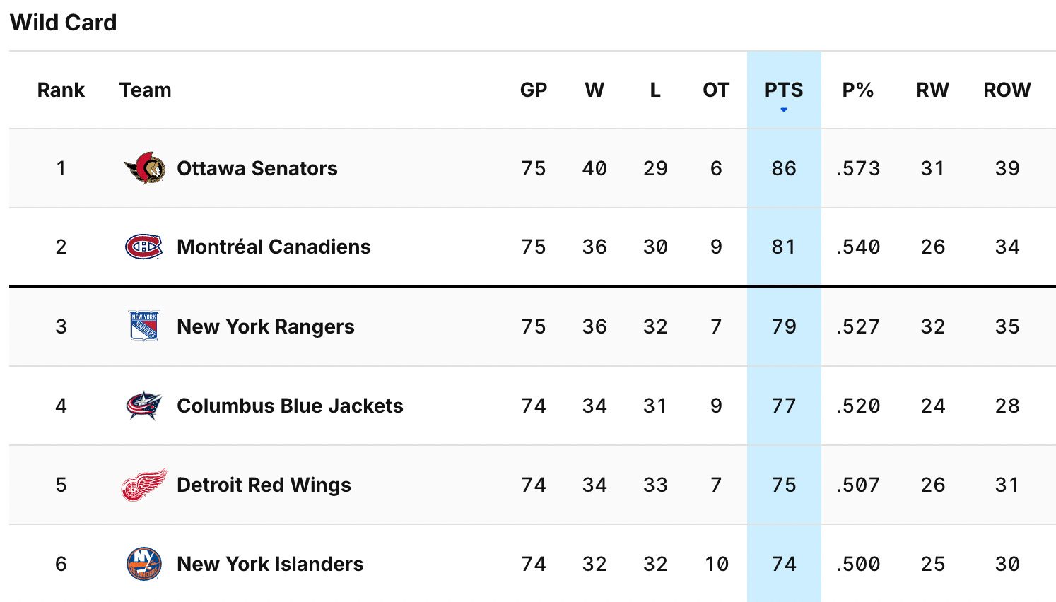Click the Montréal Canadiens logo
This screenshot has height=602, width=1056.
(144, 247)
